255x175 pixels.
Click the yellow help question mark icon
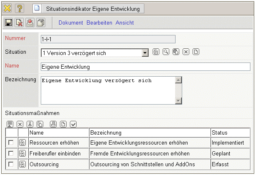tap(20, 8)
